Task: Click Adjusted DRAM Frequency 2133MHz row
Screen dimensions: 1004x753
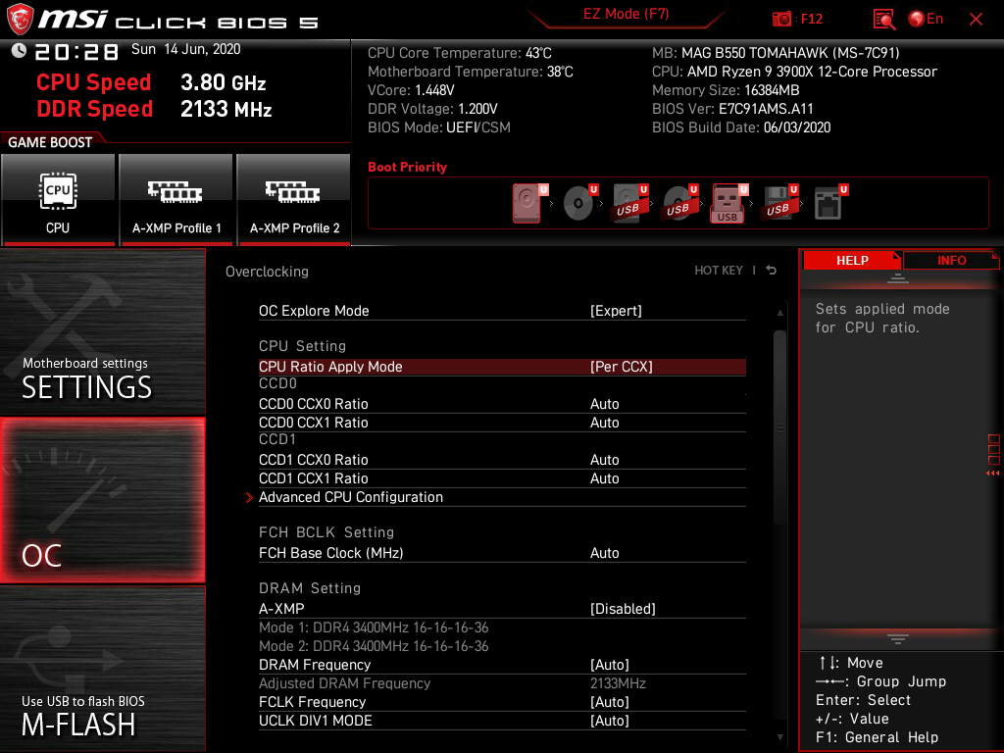Action: (x=502, y=683)
